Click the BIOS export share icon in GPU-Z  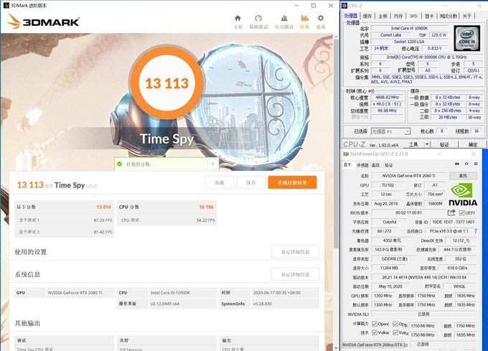coord(451,212)
